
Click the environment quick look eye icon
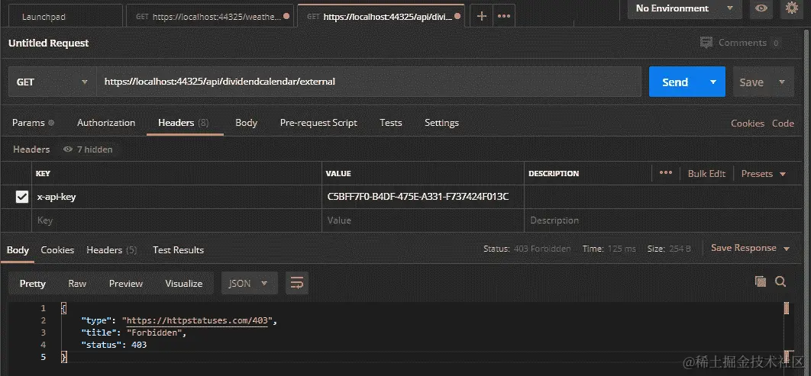click(x=761, y=8)
